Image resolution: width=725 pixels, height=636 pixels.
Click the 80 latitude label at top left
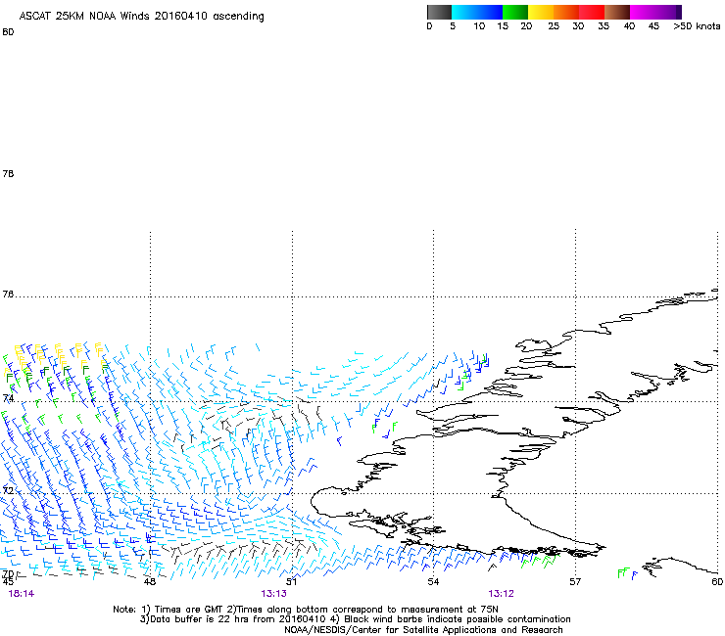tap(8, 32)
